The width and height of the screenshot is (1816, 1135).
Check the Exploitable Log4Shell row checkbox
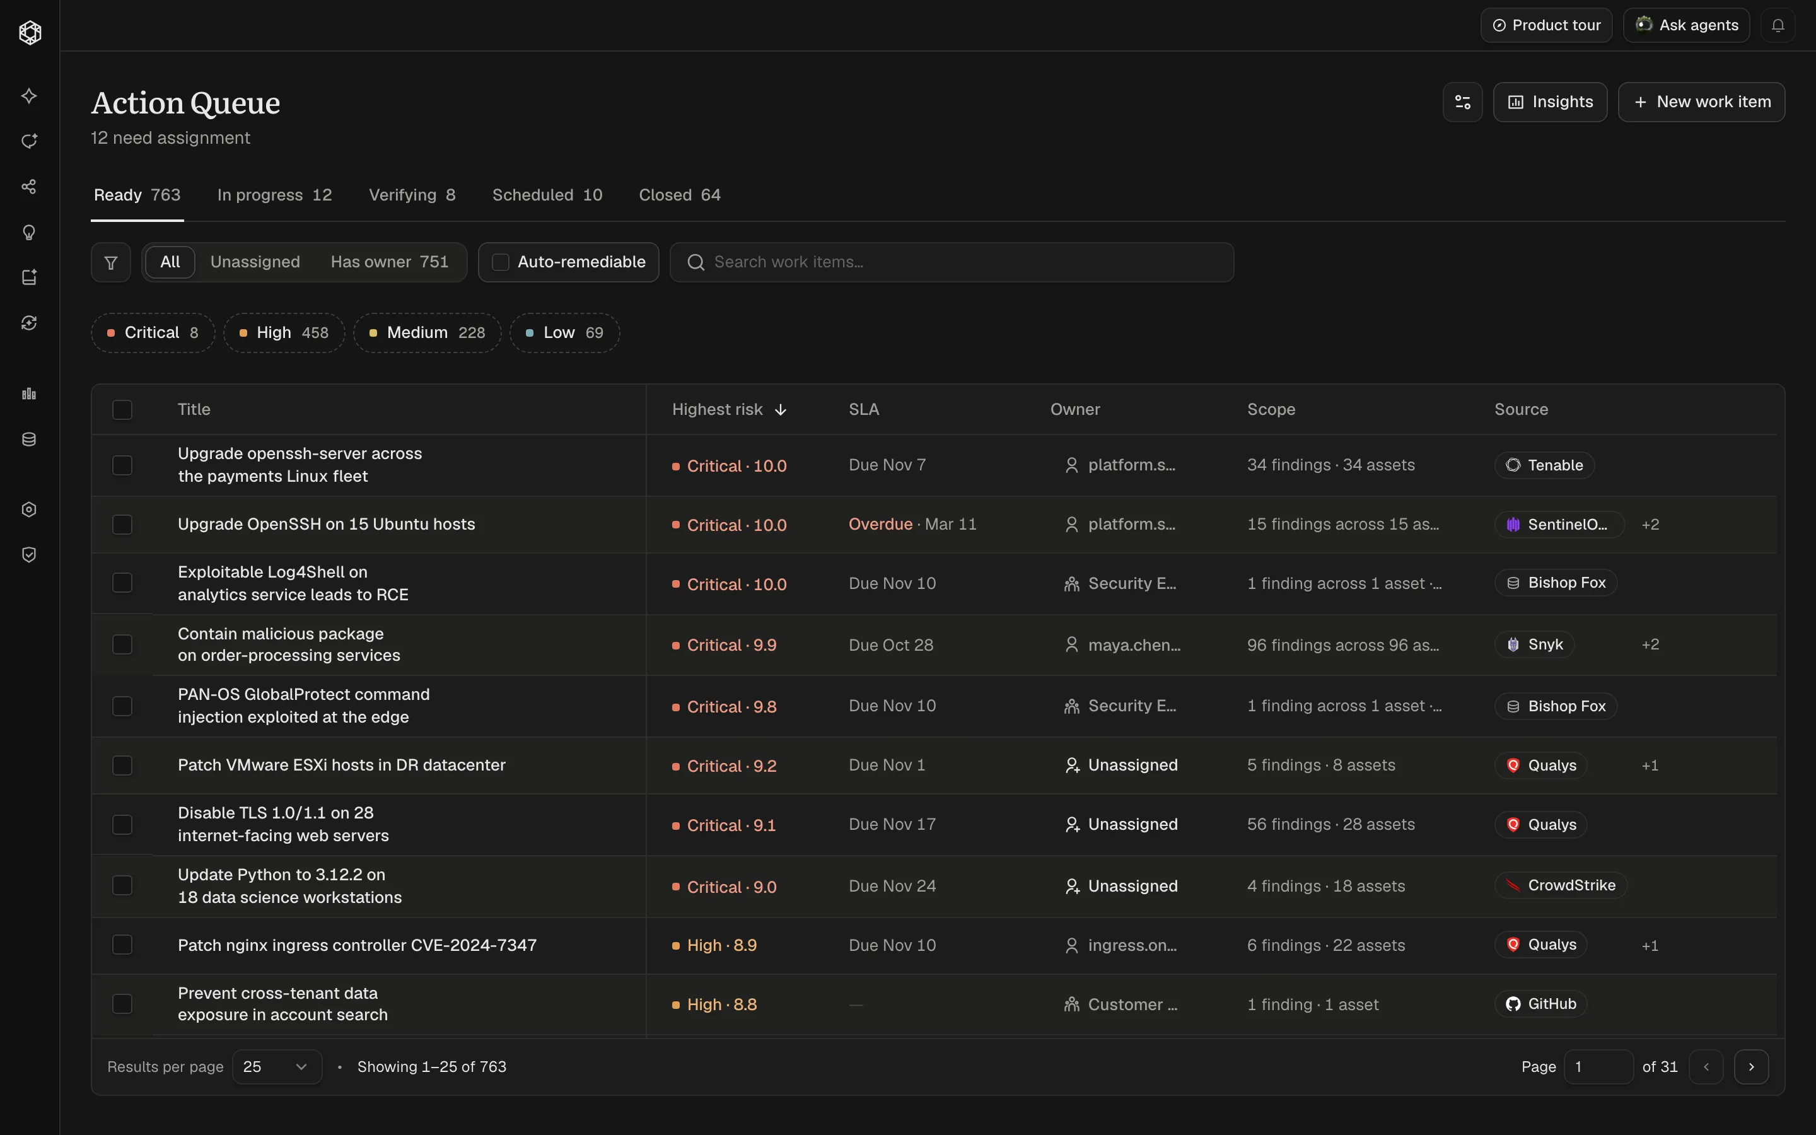(122, 583)
